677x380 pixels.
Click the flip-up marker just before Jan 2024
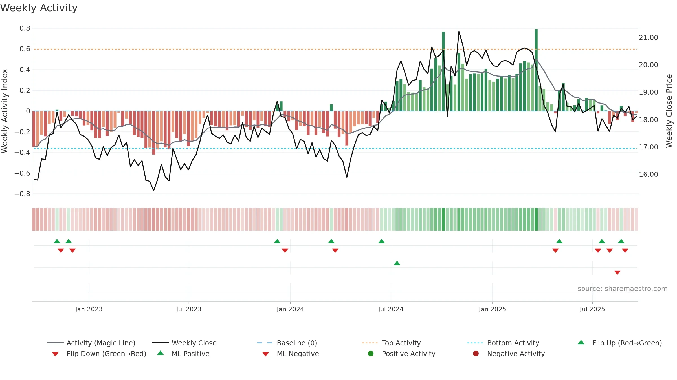[x=277, y=241]
